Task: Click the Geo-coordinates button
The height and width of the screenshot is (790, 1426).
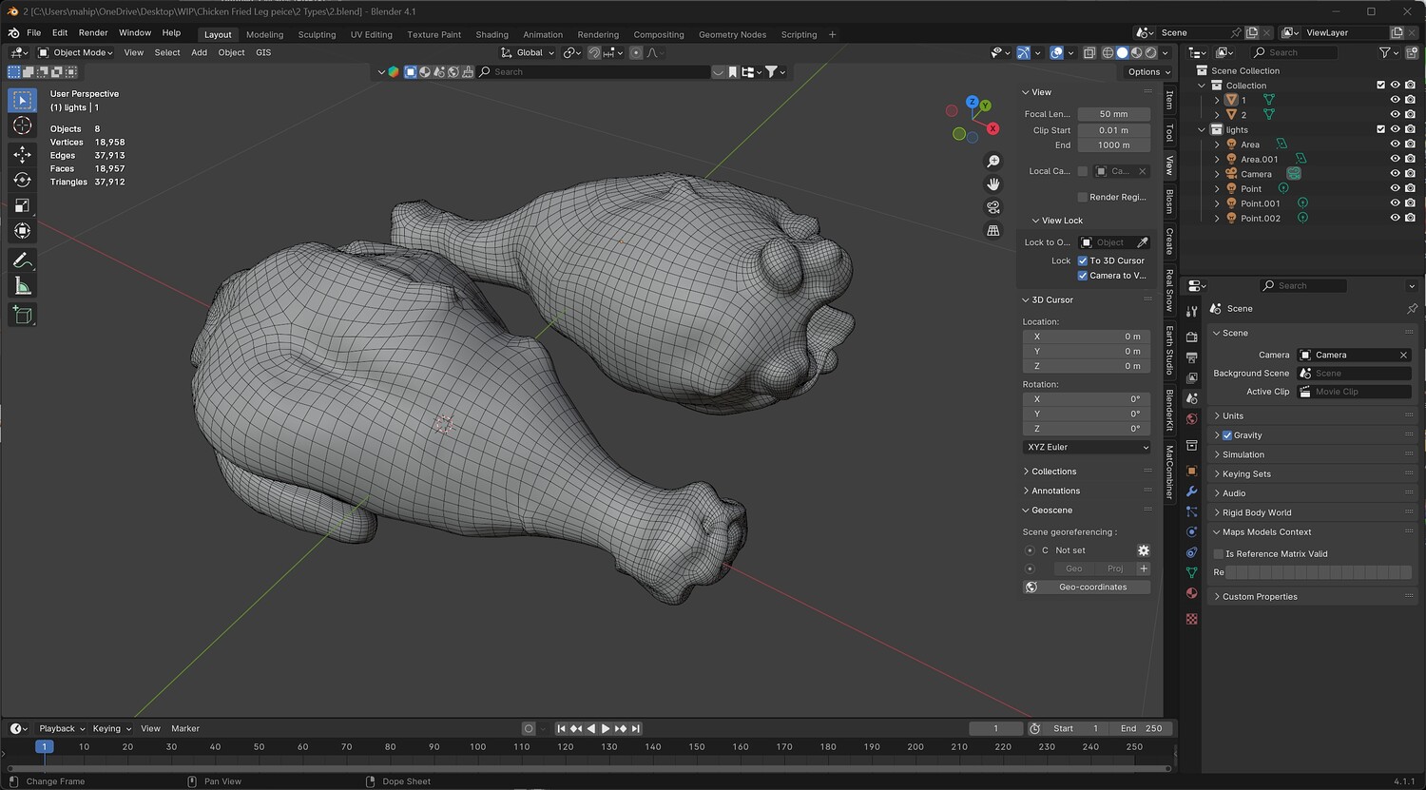Action: click(x=1092, y=588)
